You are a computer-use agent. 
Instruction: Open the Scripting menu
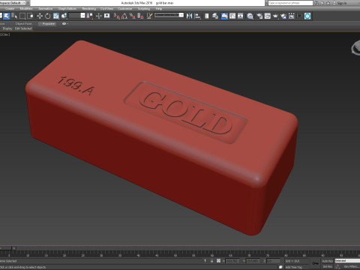click(144, 9)
